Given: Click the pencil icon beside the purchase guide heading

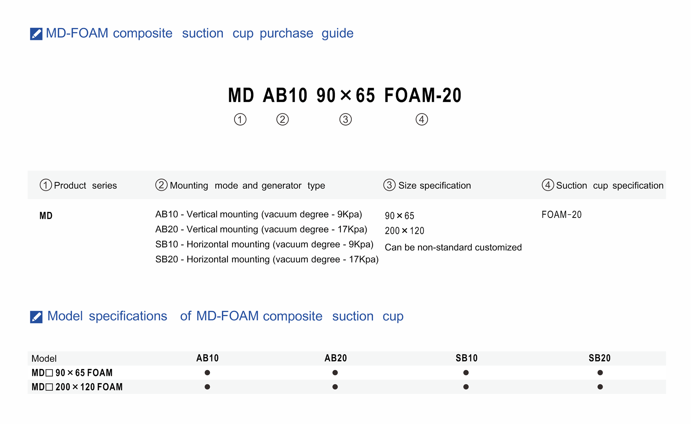Looking at the screenshot, I should pyautogui.click(x=36, y=34).
